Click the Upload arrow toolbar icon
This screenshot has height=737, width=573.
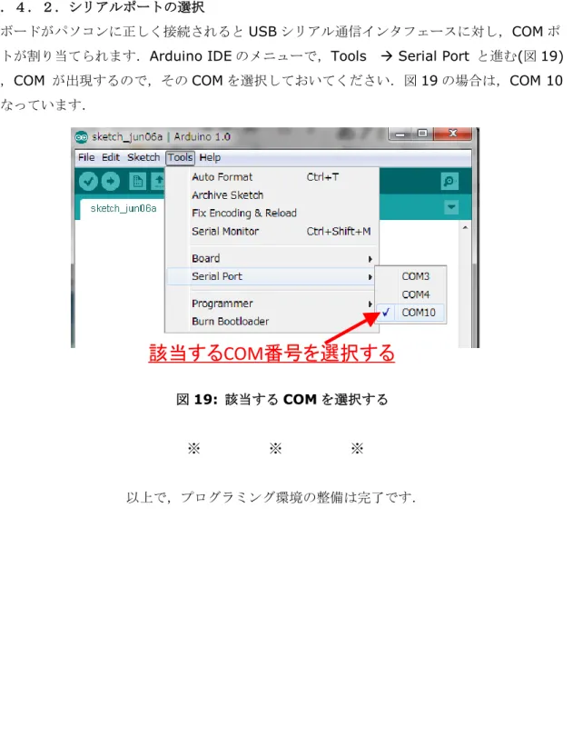coord(111,181)
